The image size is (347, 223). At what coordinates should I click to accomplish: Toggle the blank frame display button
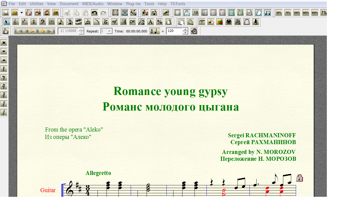pyautogui.click(x=178, y=13)
